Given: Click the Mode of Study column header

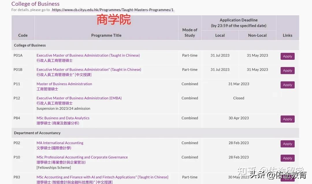Looking at the screenshot, I should coord(190,32).
